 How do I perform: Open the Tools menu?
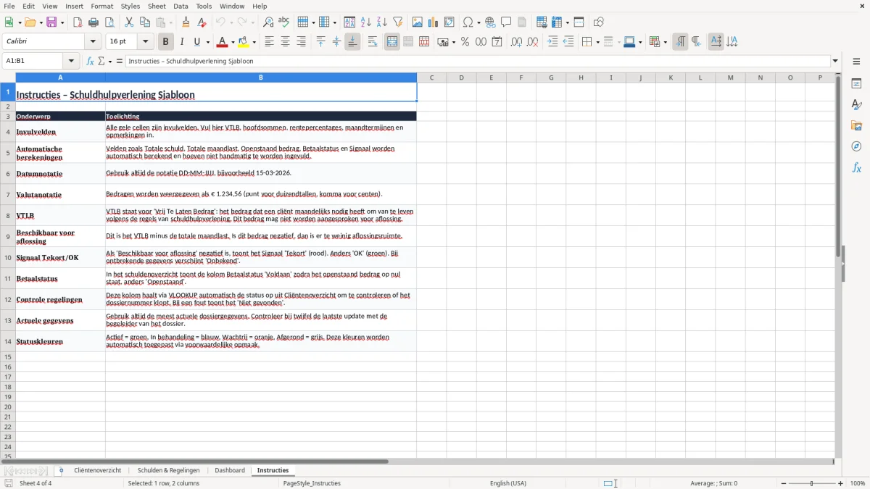204,6
